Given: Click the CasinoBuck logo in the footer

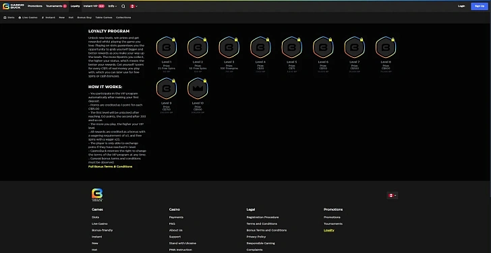Looking at the screenshot, I should pos(97,194).
